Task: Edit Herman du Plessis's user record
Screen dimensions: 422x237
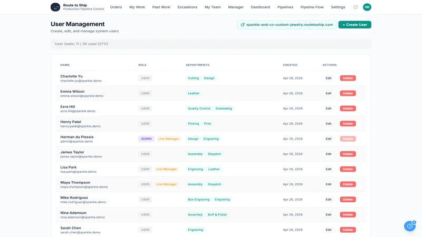Action: tap(329, 139)
